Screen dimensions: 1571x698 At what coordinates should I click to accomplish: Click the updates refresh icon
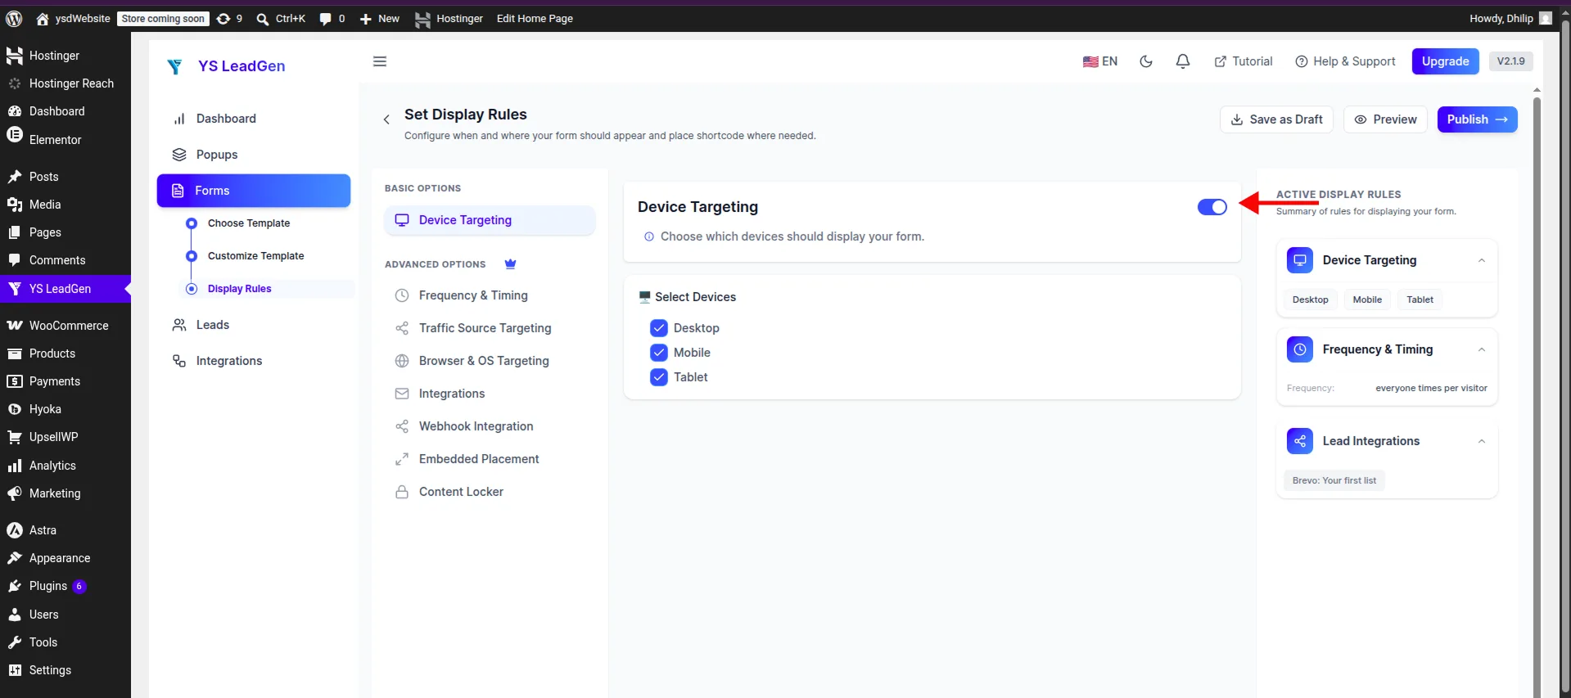(223, 18)
